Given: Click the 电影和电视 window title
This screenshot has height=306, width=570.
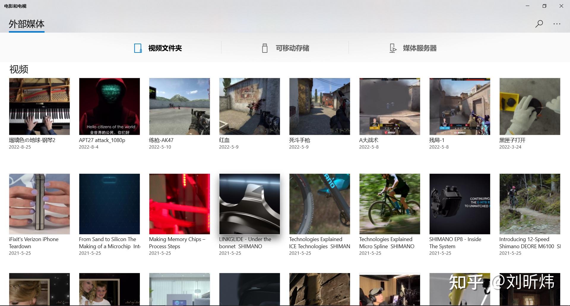Looking at the screenshot, I should click(15, 6).
